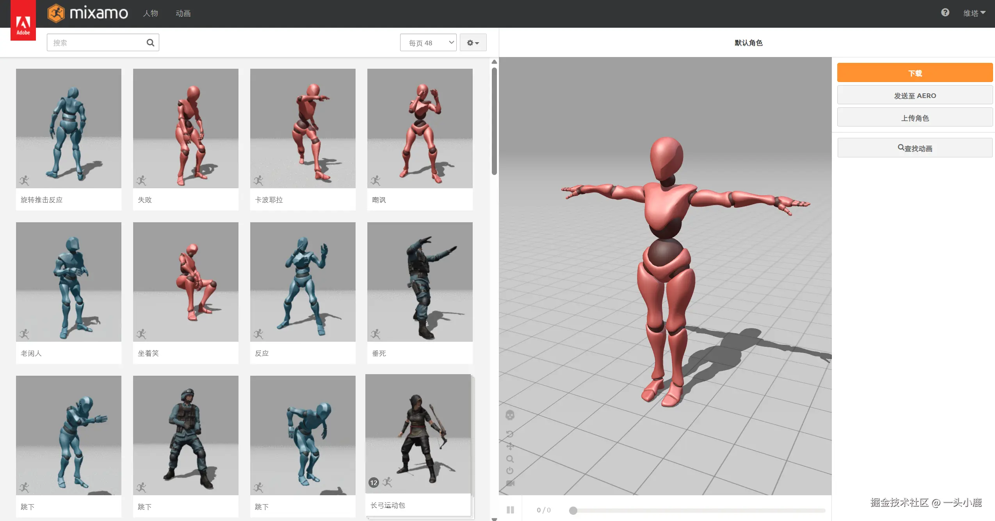The width and height of the screenshot is (995, 521).
Task: Select the 旋转推击反应 animation thumbnail
Action: [69, 128]
